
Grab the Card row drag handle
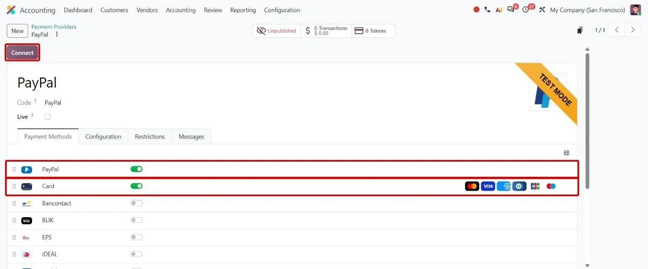[14, 186]
